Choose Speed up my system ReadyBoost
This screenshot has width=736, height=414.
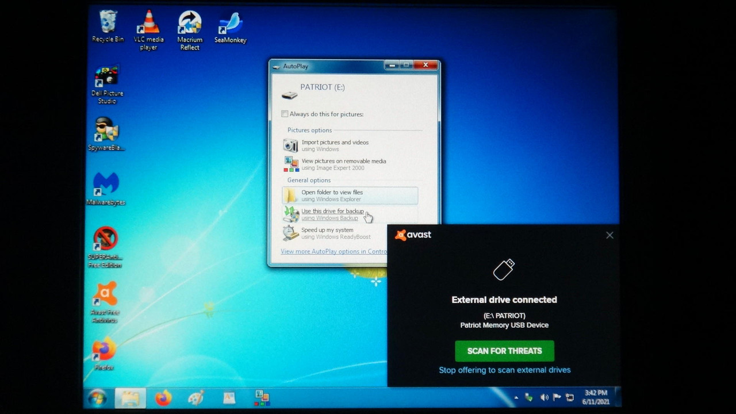point(350,233)
